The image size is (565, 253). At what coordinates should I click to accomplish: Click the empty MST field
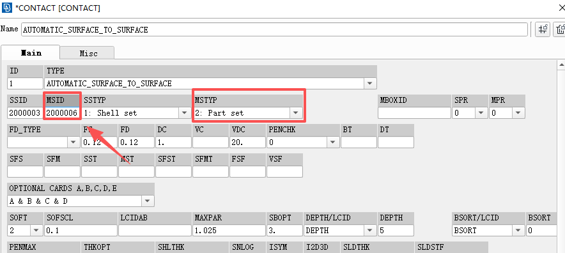click(136, 172)
